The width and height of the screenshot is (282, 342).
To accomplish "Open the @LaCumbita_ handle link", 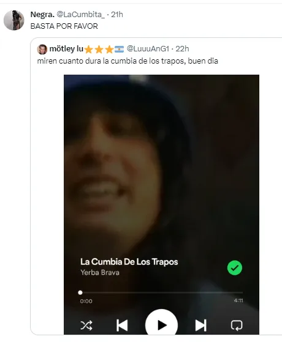I will tap(81, 15).
